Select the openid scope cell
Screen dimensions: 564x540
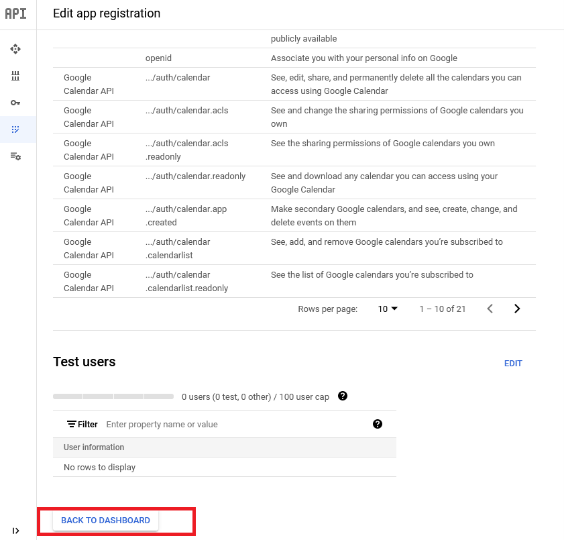158,58
